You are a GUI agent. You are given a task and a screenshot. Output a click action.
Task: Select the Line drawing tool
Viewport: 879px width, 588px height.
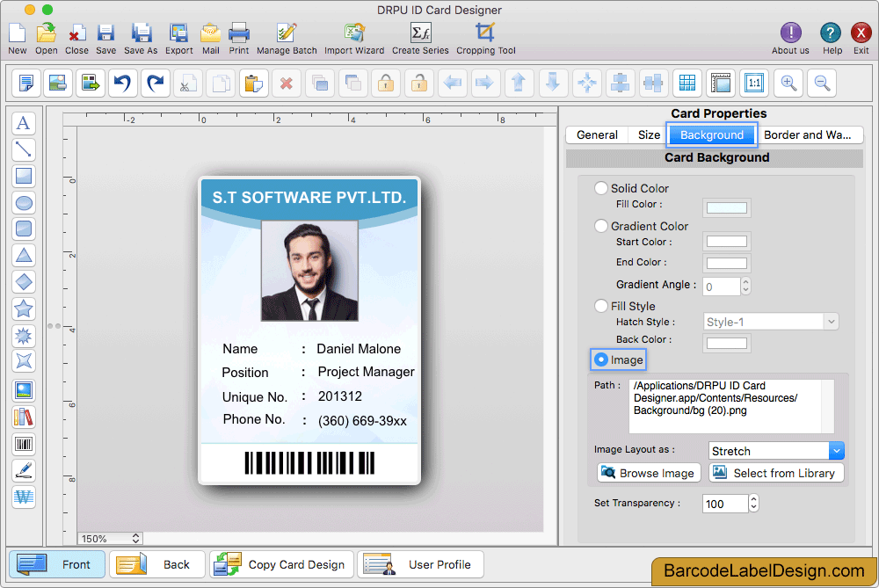coord(24,149)
